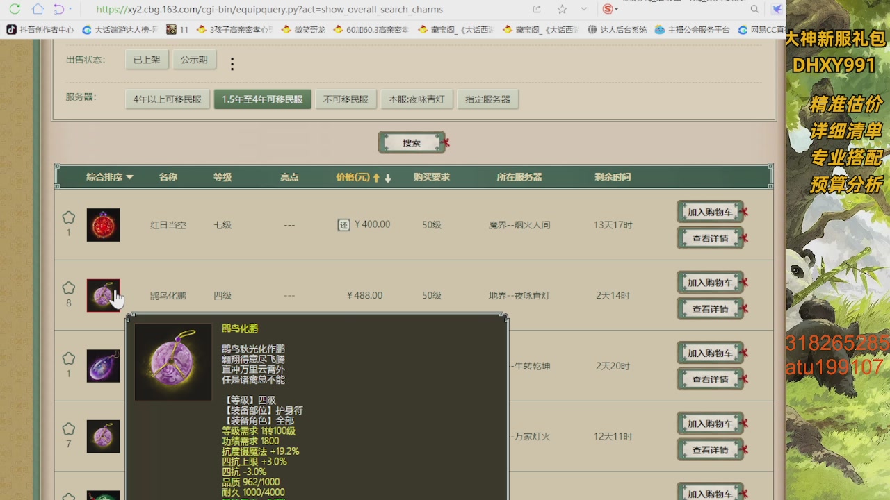Expand the bookmark star dropdown arrow
The height and width of the screenshot is (500, 890).
(583, 9)
